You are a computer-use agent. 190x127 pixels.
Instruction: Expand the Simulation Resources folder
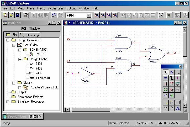[x=8, y=102]
